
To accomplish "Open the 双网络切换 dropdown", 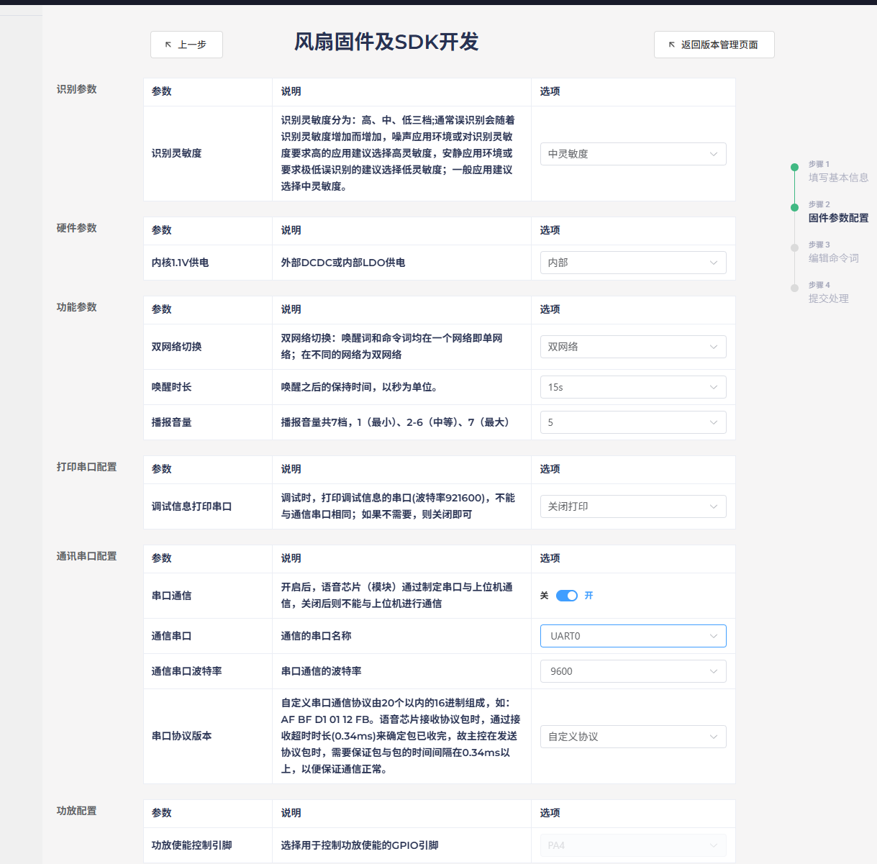I will coord(632,347).
